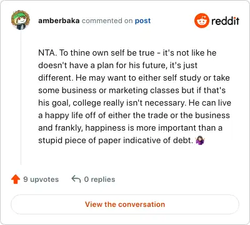Click the amberbaka user avatar

coord(21,20)
